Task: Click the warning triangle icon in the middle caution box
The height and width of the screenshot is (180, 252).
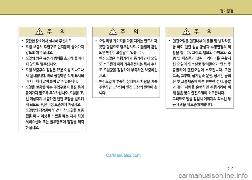Action: pos(113,32)
